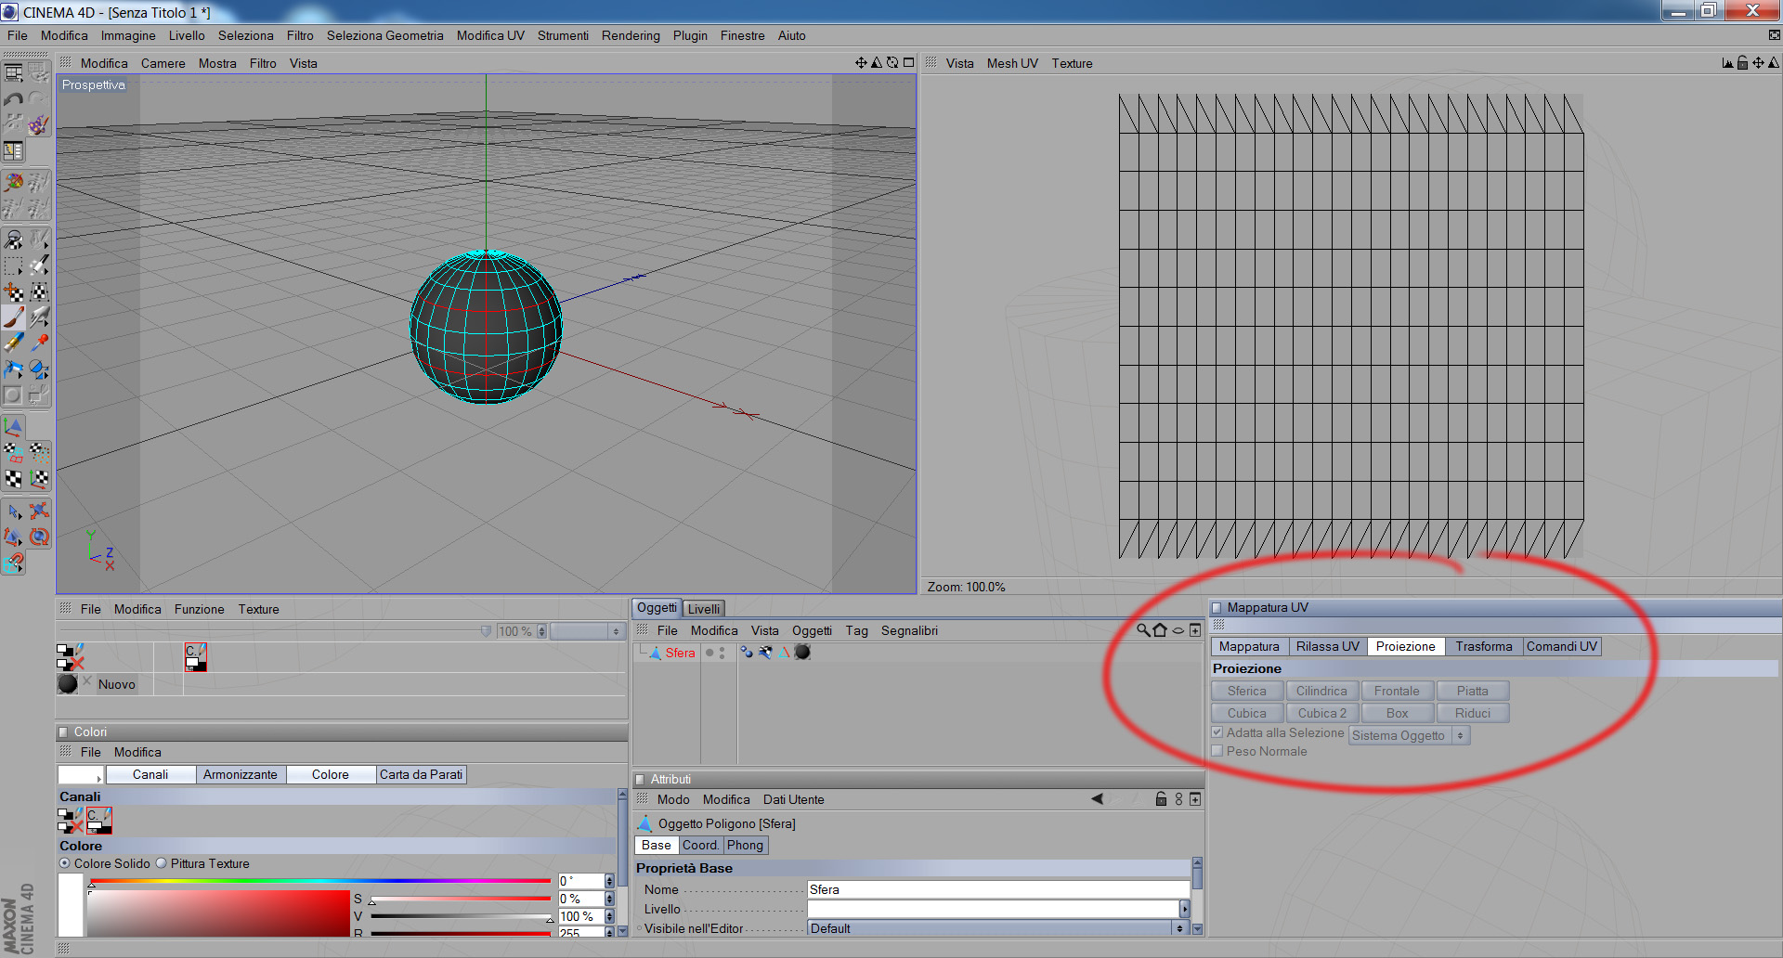1783x958 pixels.
Task: Click the Riduci projection button
Action: click(x=1473, y=713)
